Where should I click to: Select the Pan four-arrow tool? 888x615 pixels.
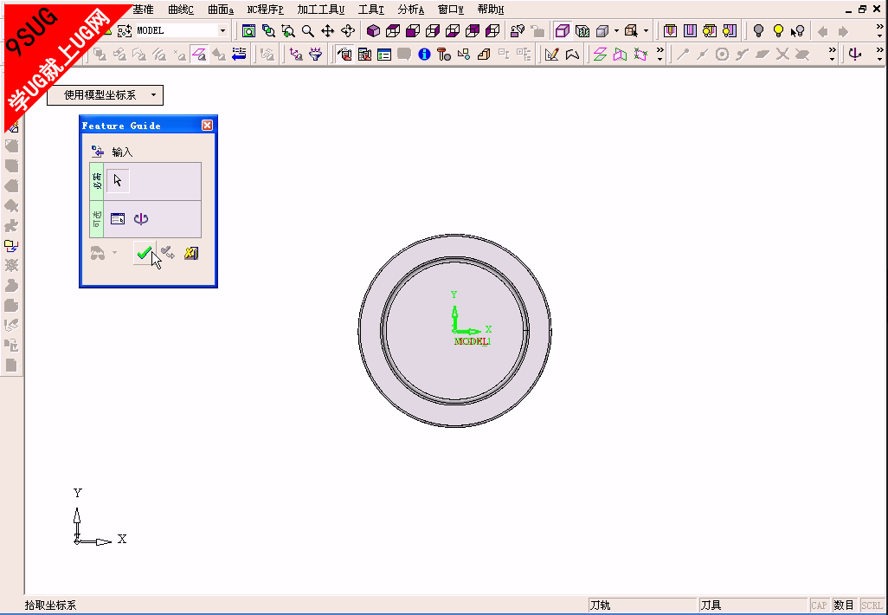(x=327, y=30)
